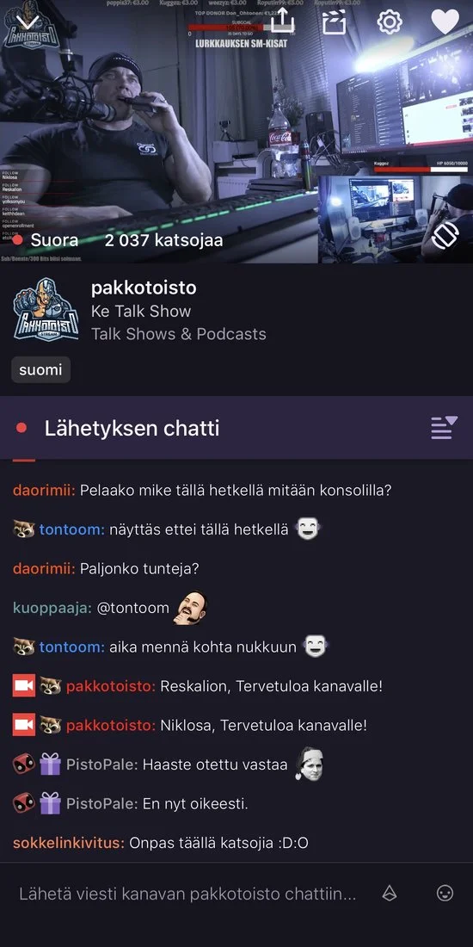The height and width of the screenshot is (947, 473).
Task: Open Talk Shows & Podcasts category
Action: click(179, 334)
